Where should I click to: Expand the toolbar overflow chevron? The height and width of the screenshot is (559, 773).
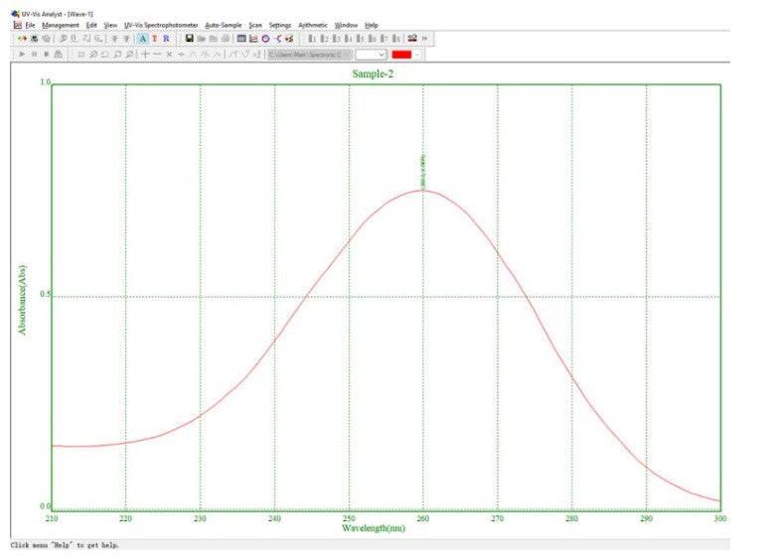click(x=424, y=39)
